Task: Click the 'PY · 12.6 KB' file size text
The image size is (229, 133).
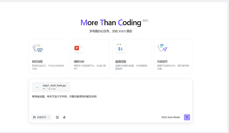Action: coord(49,89)
